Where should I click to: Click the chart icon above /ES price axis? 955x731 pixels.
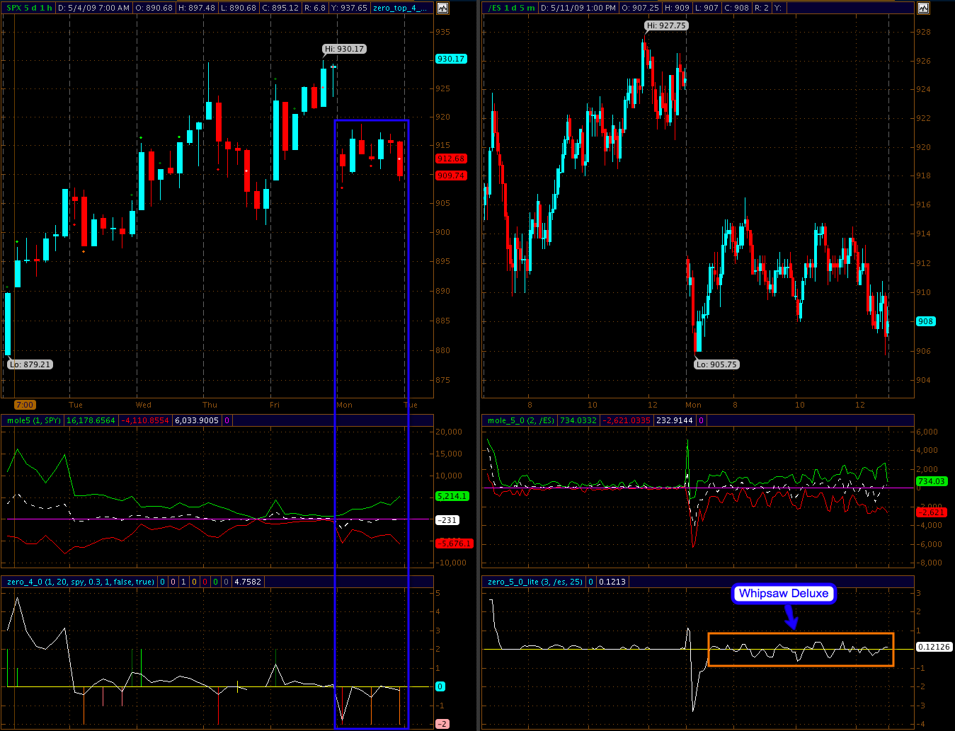click(x=923, y=8)
